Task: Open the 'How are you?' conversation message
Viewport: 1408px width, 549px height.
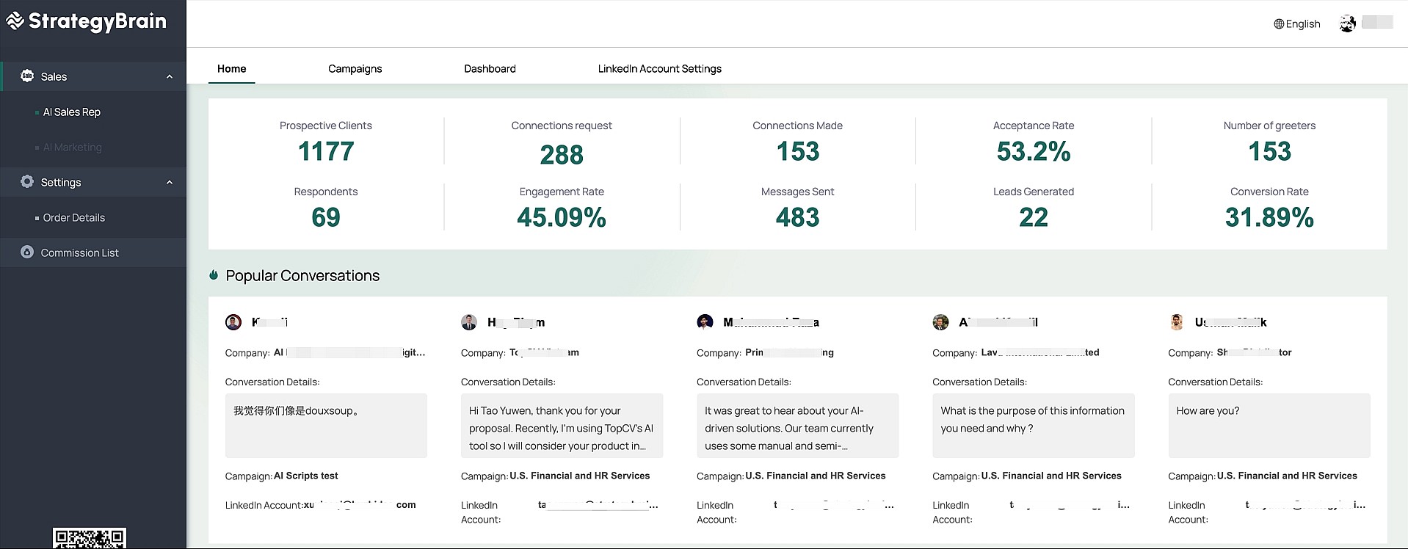Action: (1269, 425)
